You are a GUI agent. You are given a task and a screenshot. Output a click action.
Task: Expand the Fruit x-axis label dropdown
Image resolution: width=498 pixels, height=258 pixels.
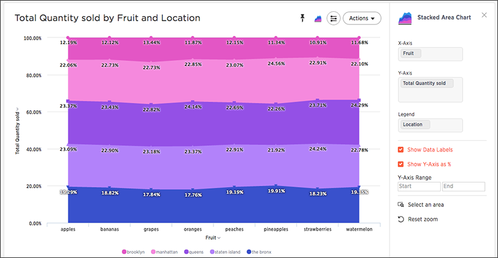coord(213,237)
